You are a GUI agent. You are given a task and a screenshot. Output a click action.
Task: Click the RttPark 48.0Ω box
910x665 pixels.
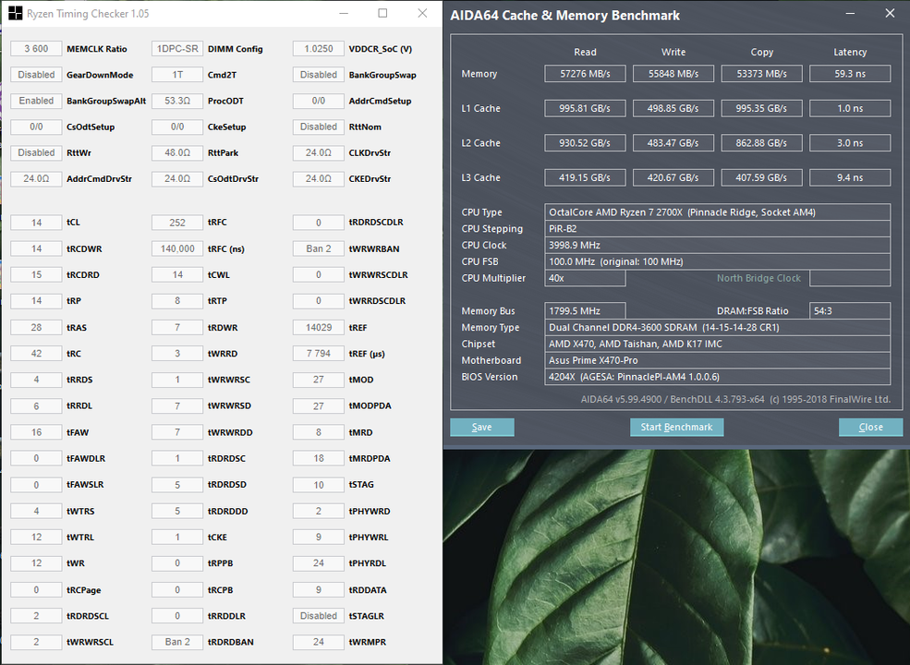(177, 152)
